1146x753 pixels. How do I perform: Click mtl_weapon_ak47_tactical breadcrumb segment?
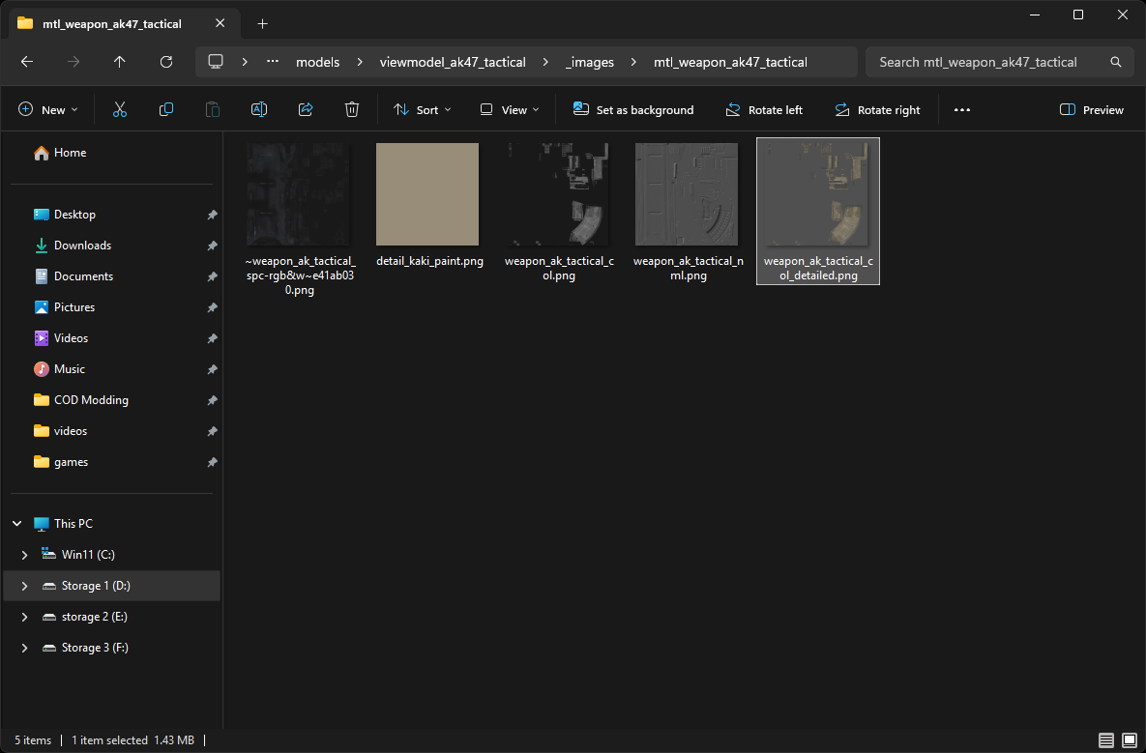(x=730, y=62)
